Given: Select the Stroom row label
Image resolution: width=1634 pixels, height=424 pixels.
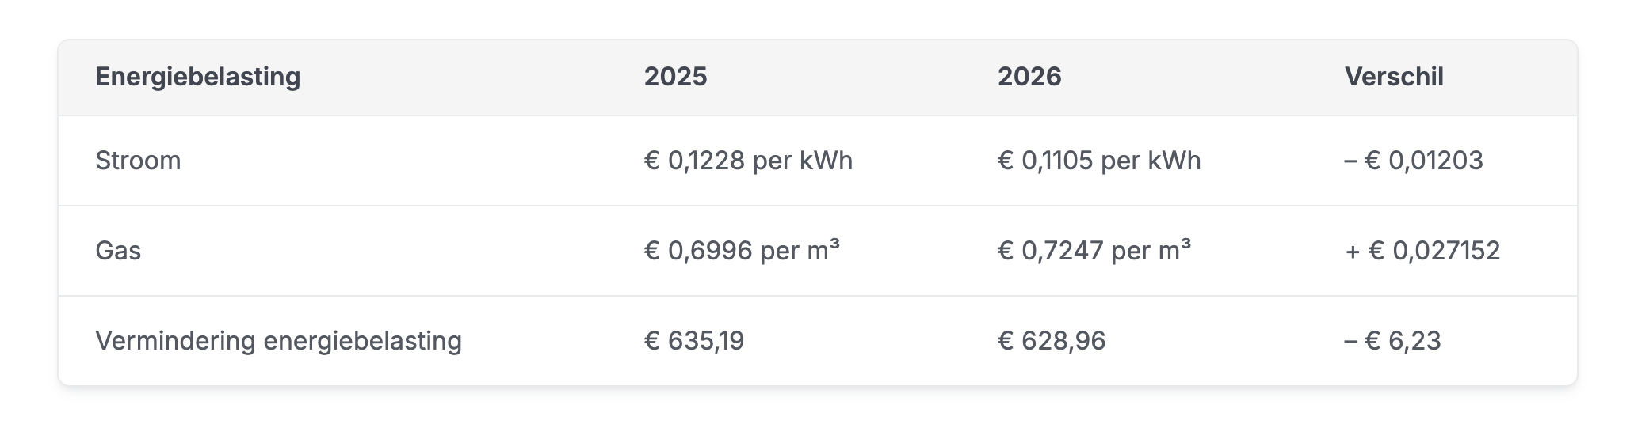Looking at the screenshot, I should pyautogui.click(x=138, y=161).
